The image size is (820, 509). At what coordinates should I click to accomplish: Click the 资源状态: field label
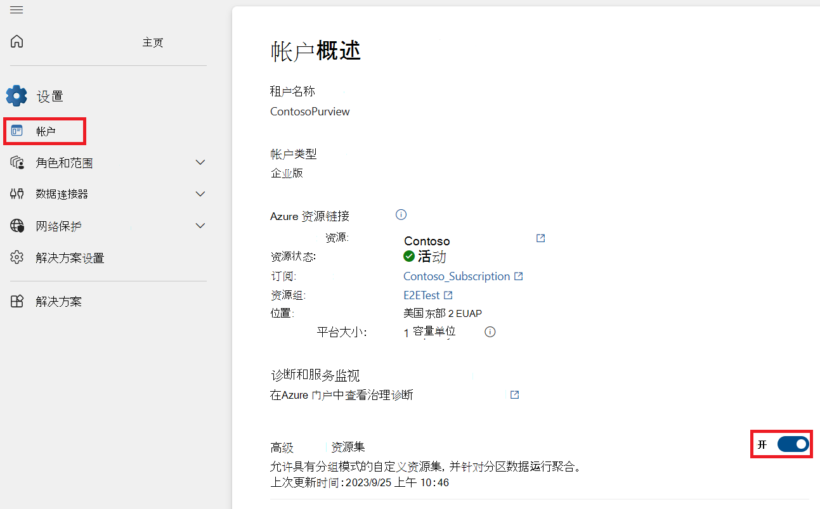click(293, 257)
